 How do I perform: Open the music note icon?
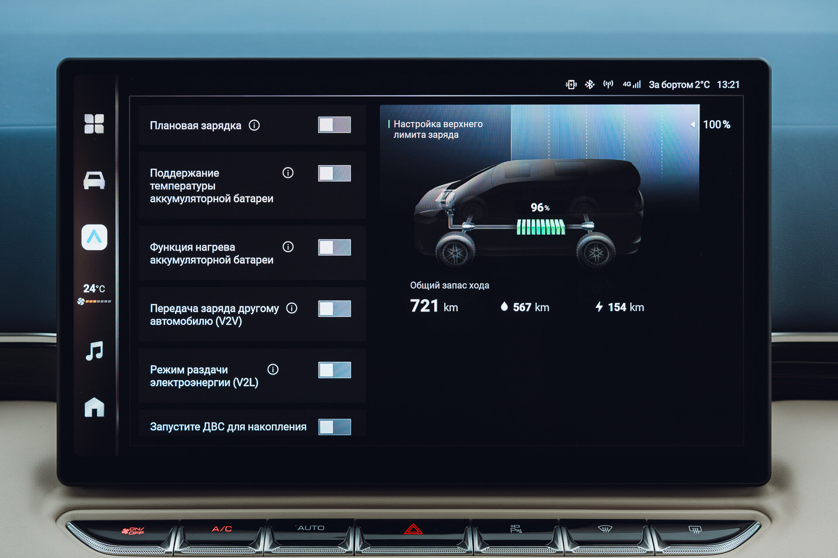(x=94, y=351)
